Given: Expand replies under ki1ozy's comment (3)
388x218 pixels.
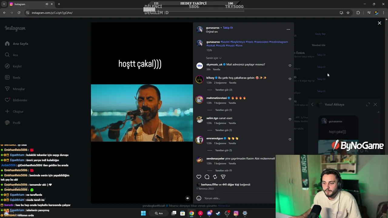Looking at the screenshot, I should coord(224,90).
